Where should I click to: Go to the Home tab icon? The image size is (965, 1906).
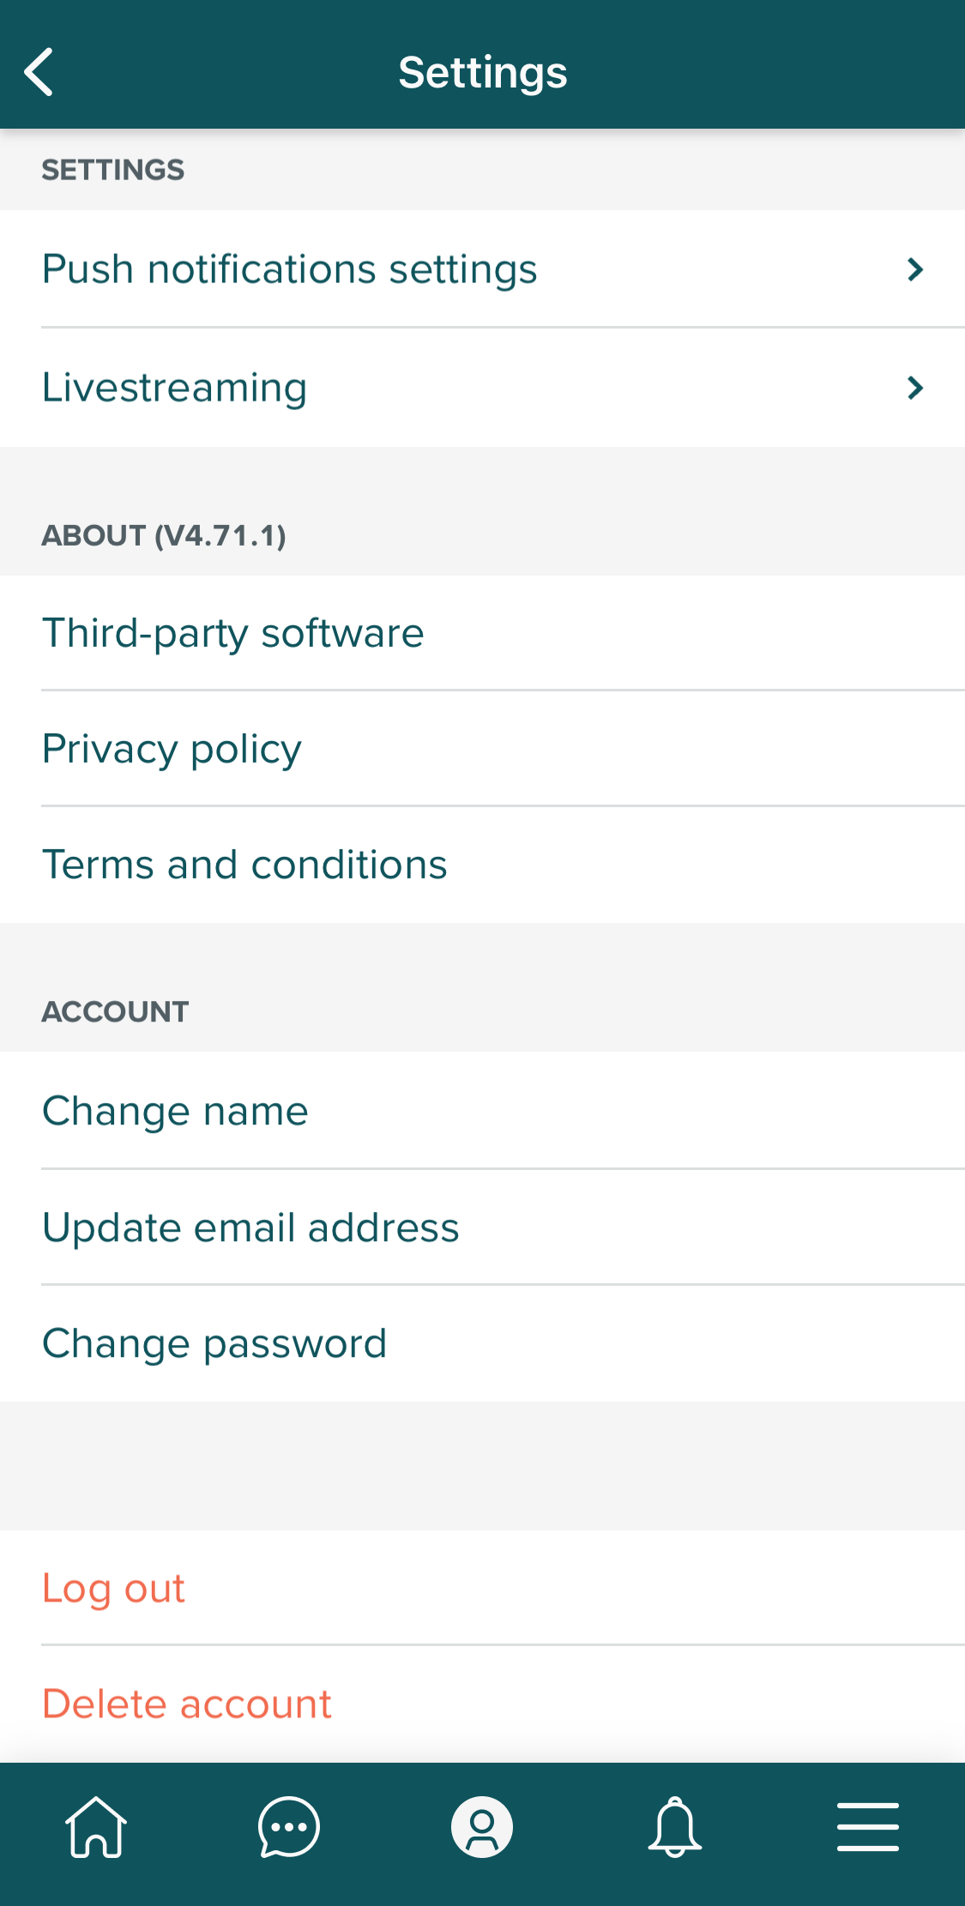(96, 1827)
